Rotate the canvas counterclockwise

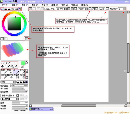tap(90, 9)
